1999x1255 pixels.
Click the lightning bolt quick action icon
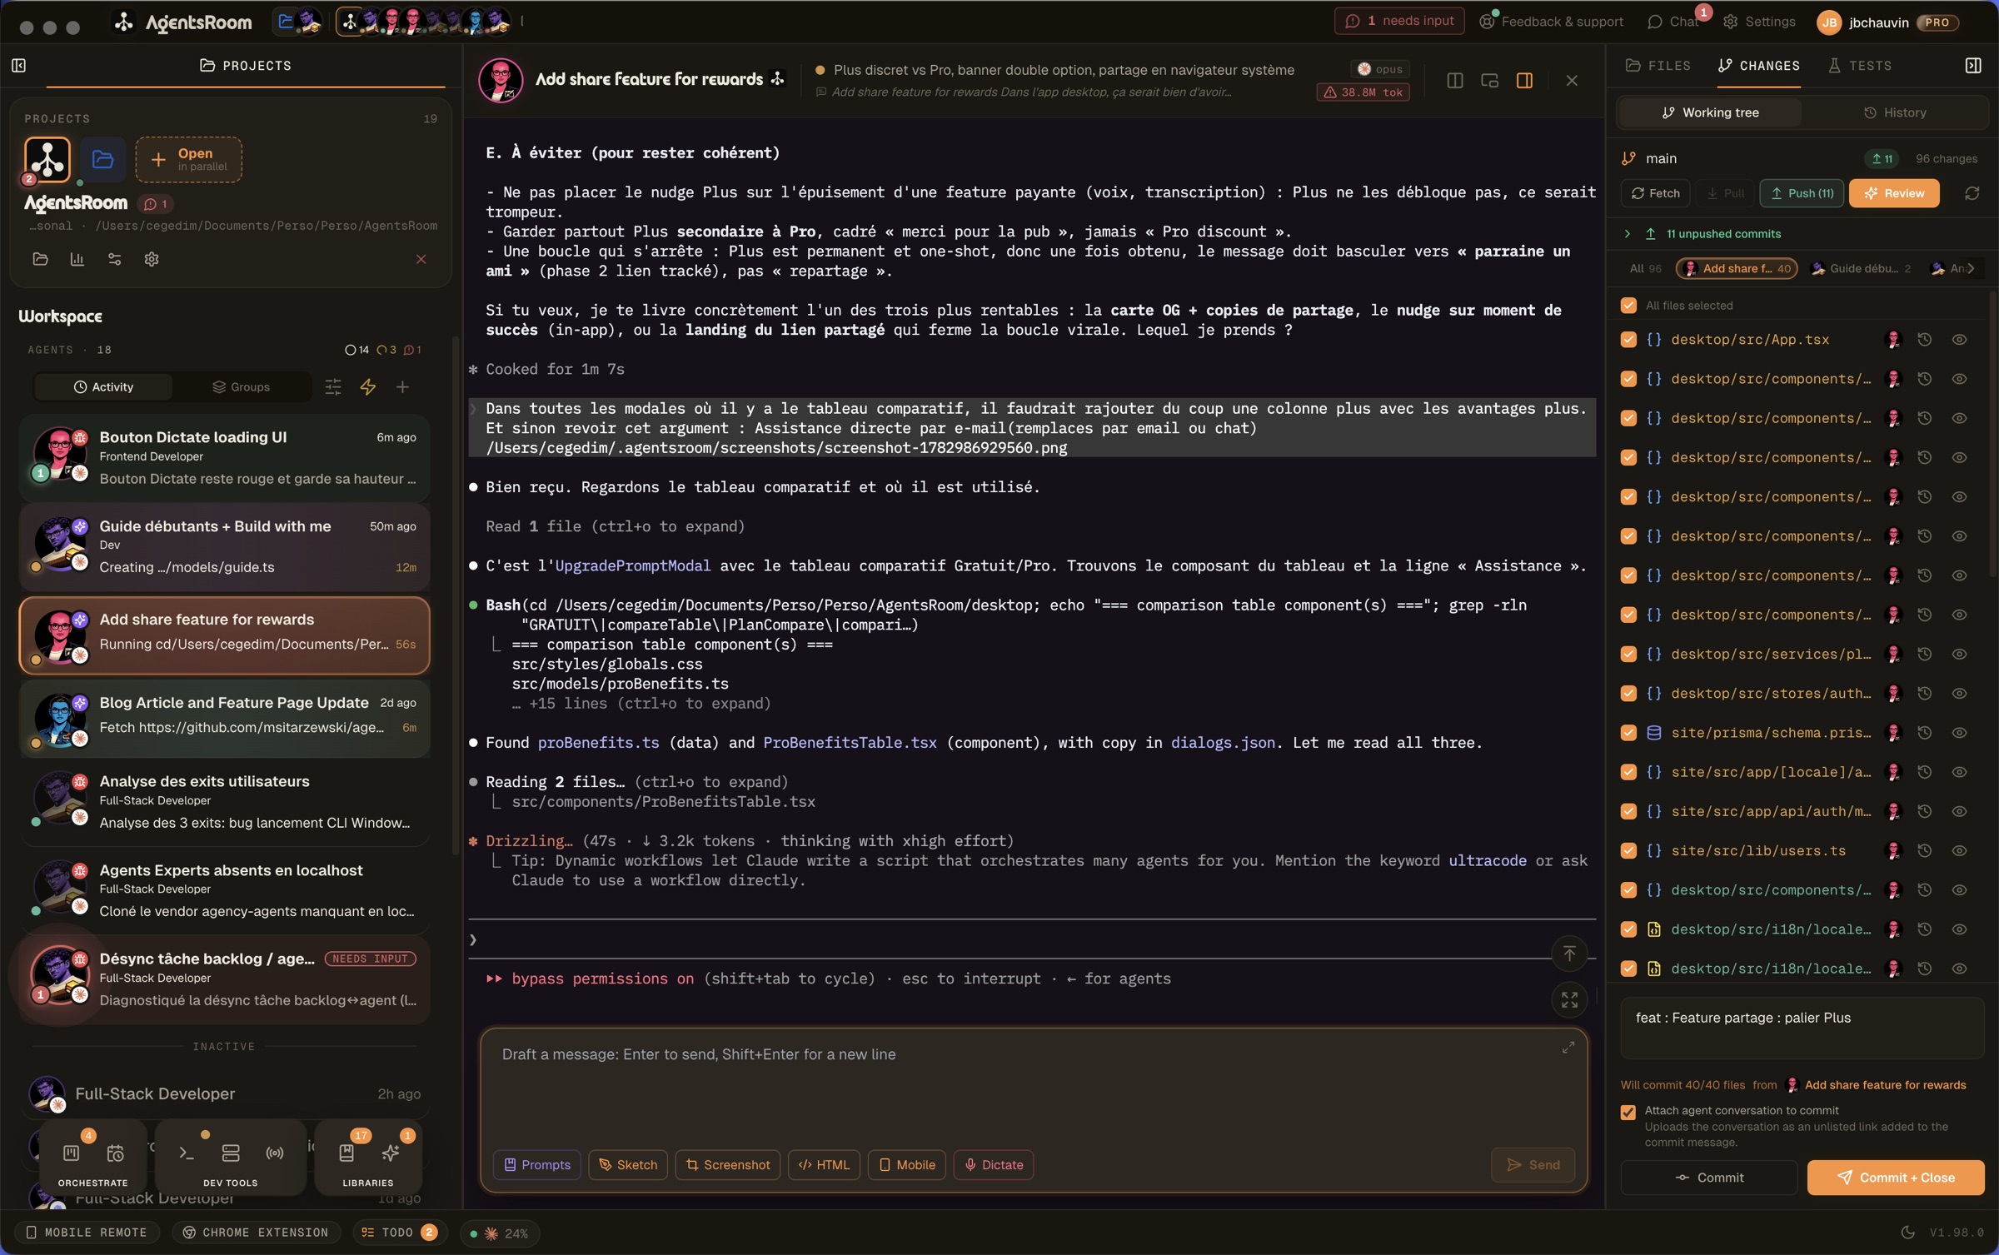click(x=367, y=386)
